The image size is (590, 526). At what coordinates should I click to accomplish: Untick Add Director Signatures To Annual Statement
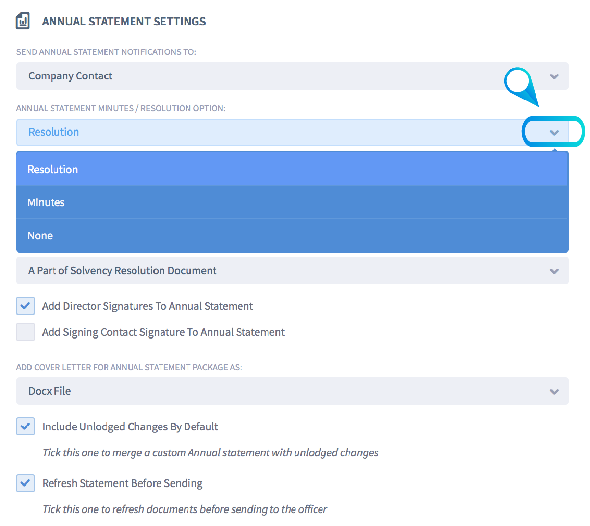point(26,306)
